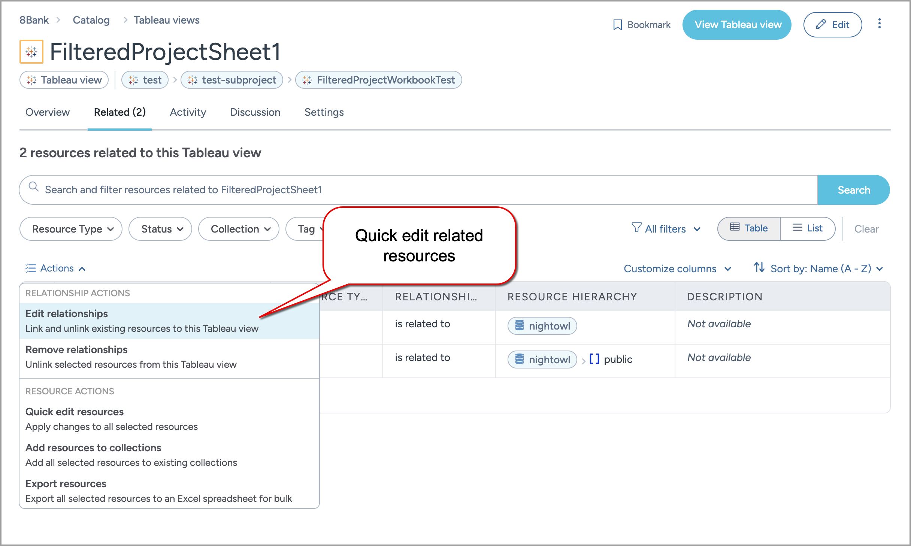
Task: Click the FilteredProjectSheet1 Tableau view icon
Action: [31, 52]
